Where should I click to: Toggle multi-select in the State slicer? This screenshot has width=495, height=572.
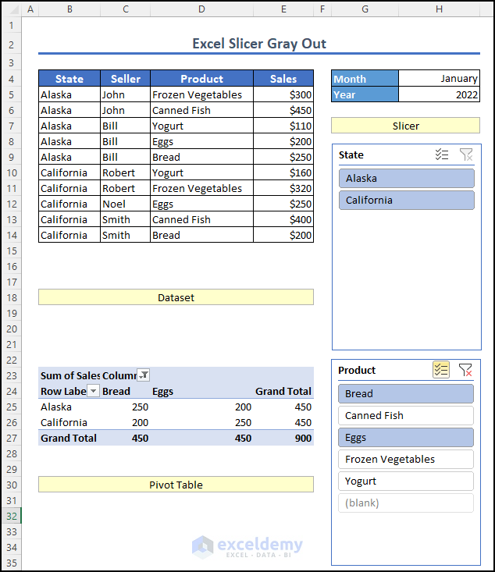click(x=442, y=155)
